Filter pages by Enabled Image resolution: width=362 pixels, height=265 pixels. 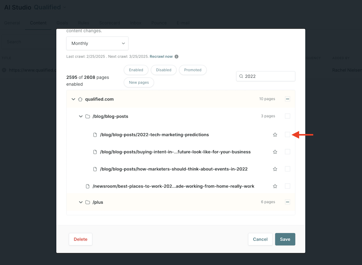coord(136,70)
